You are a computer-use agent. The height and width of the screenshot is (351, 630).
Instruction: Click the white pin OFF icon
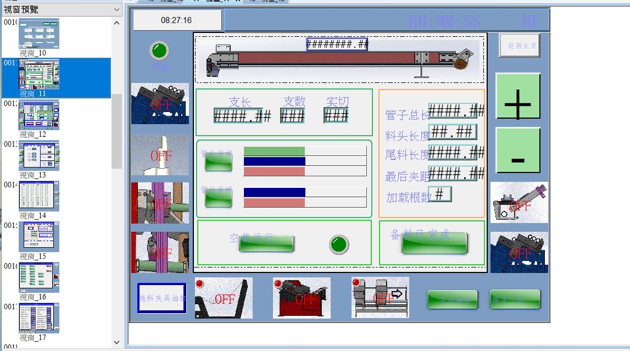pos(160,155)
